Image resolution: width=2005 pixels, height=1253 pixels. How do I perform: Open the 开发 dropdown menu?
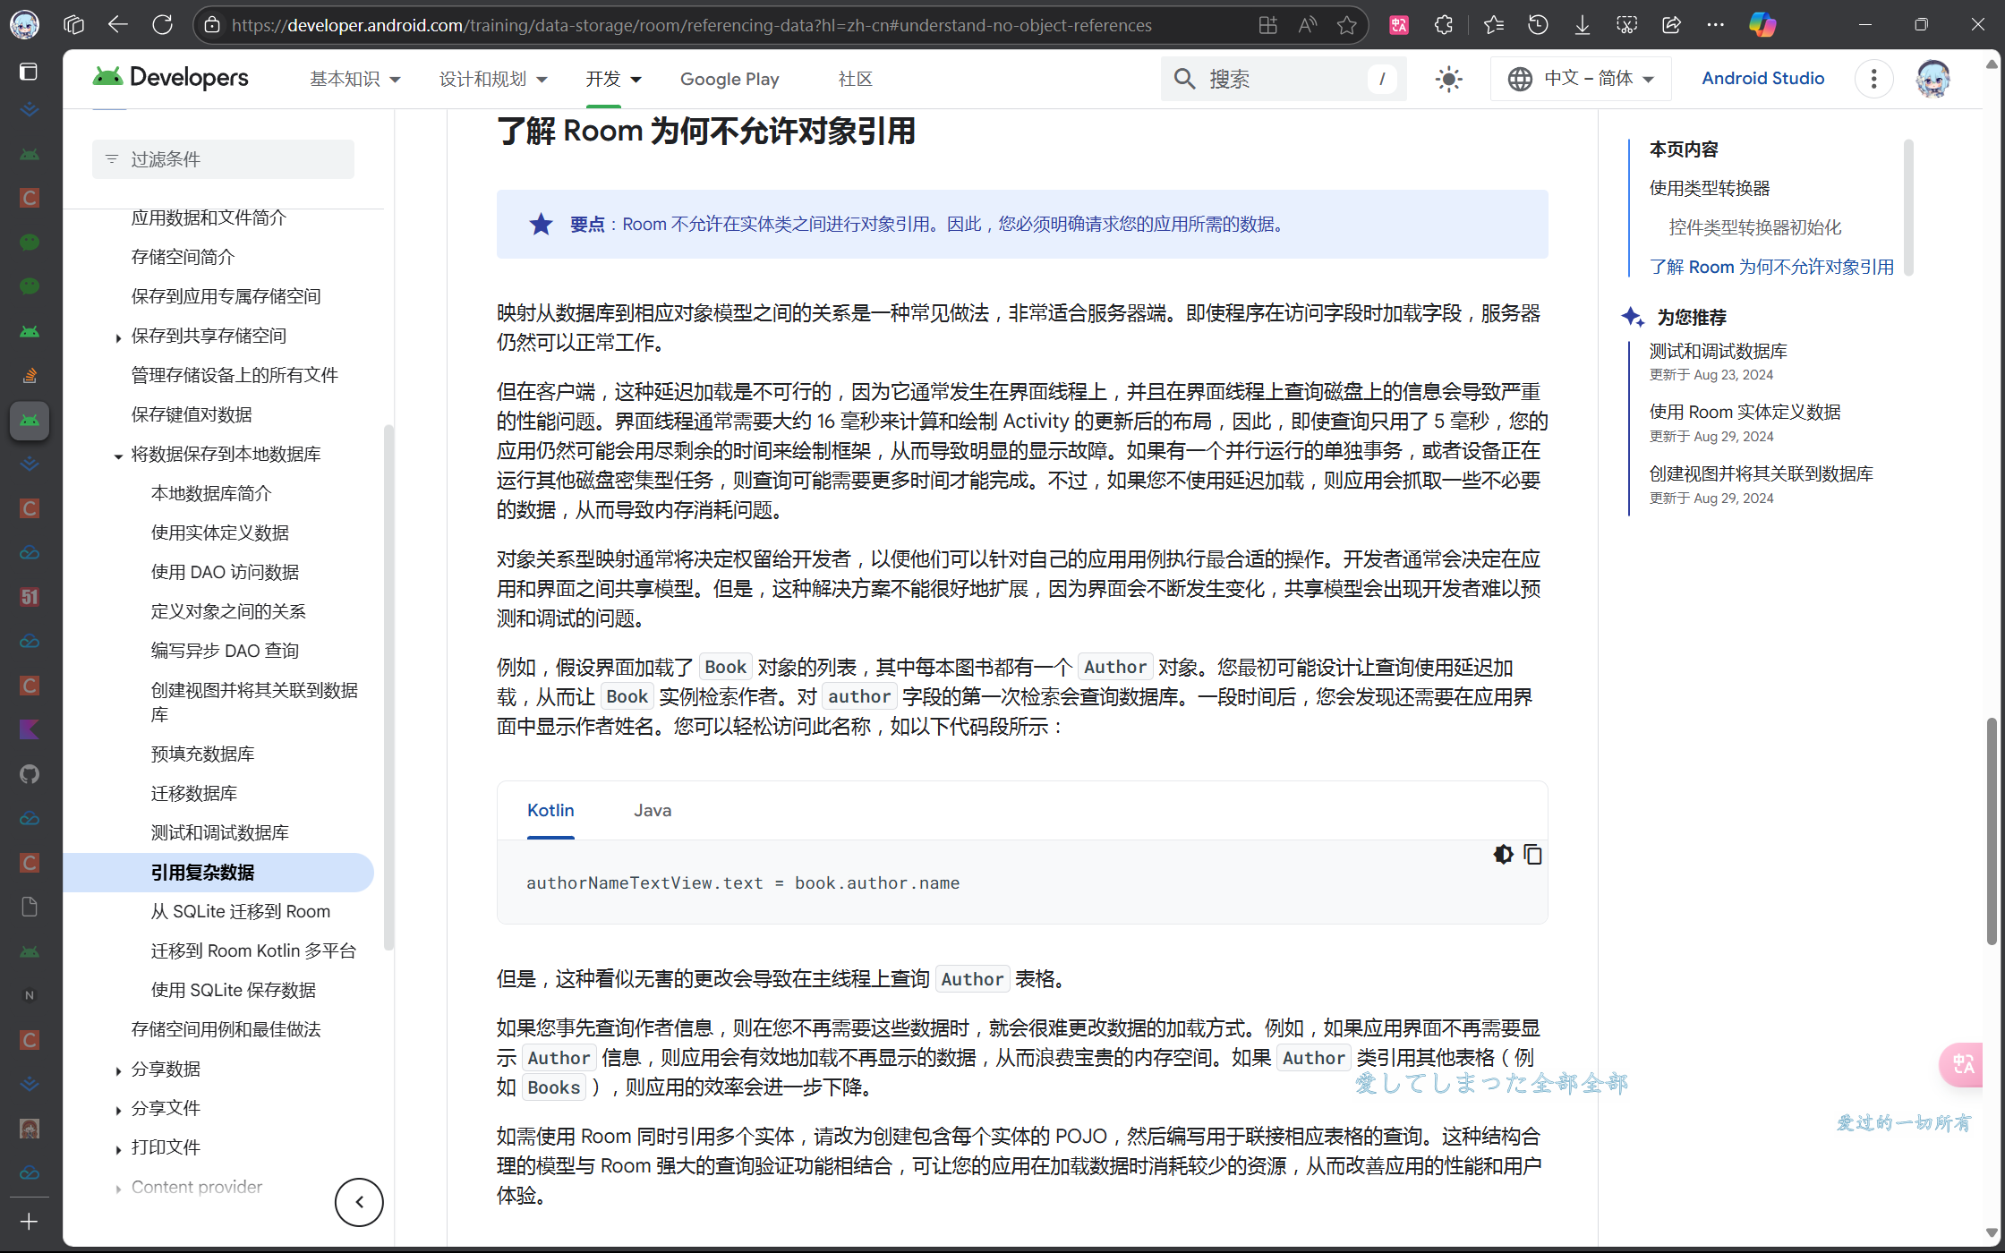(x=613, y=79)
